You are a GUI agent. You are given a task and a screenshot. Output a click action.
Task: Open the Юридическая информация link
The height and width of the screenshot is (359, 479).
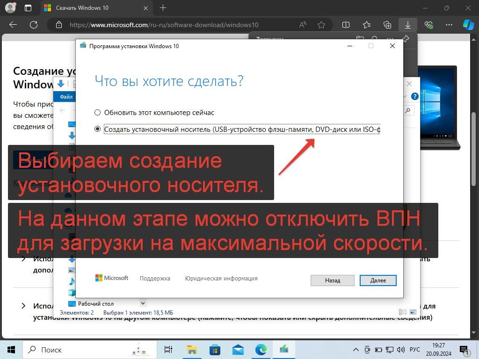[x=221, y=279]
